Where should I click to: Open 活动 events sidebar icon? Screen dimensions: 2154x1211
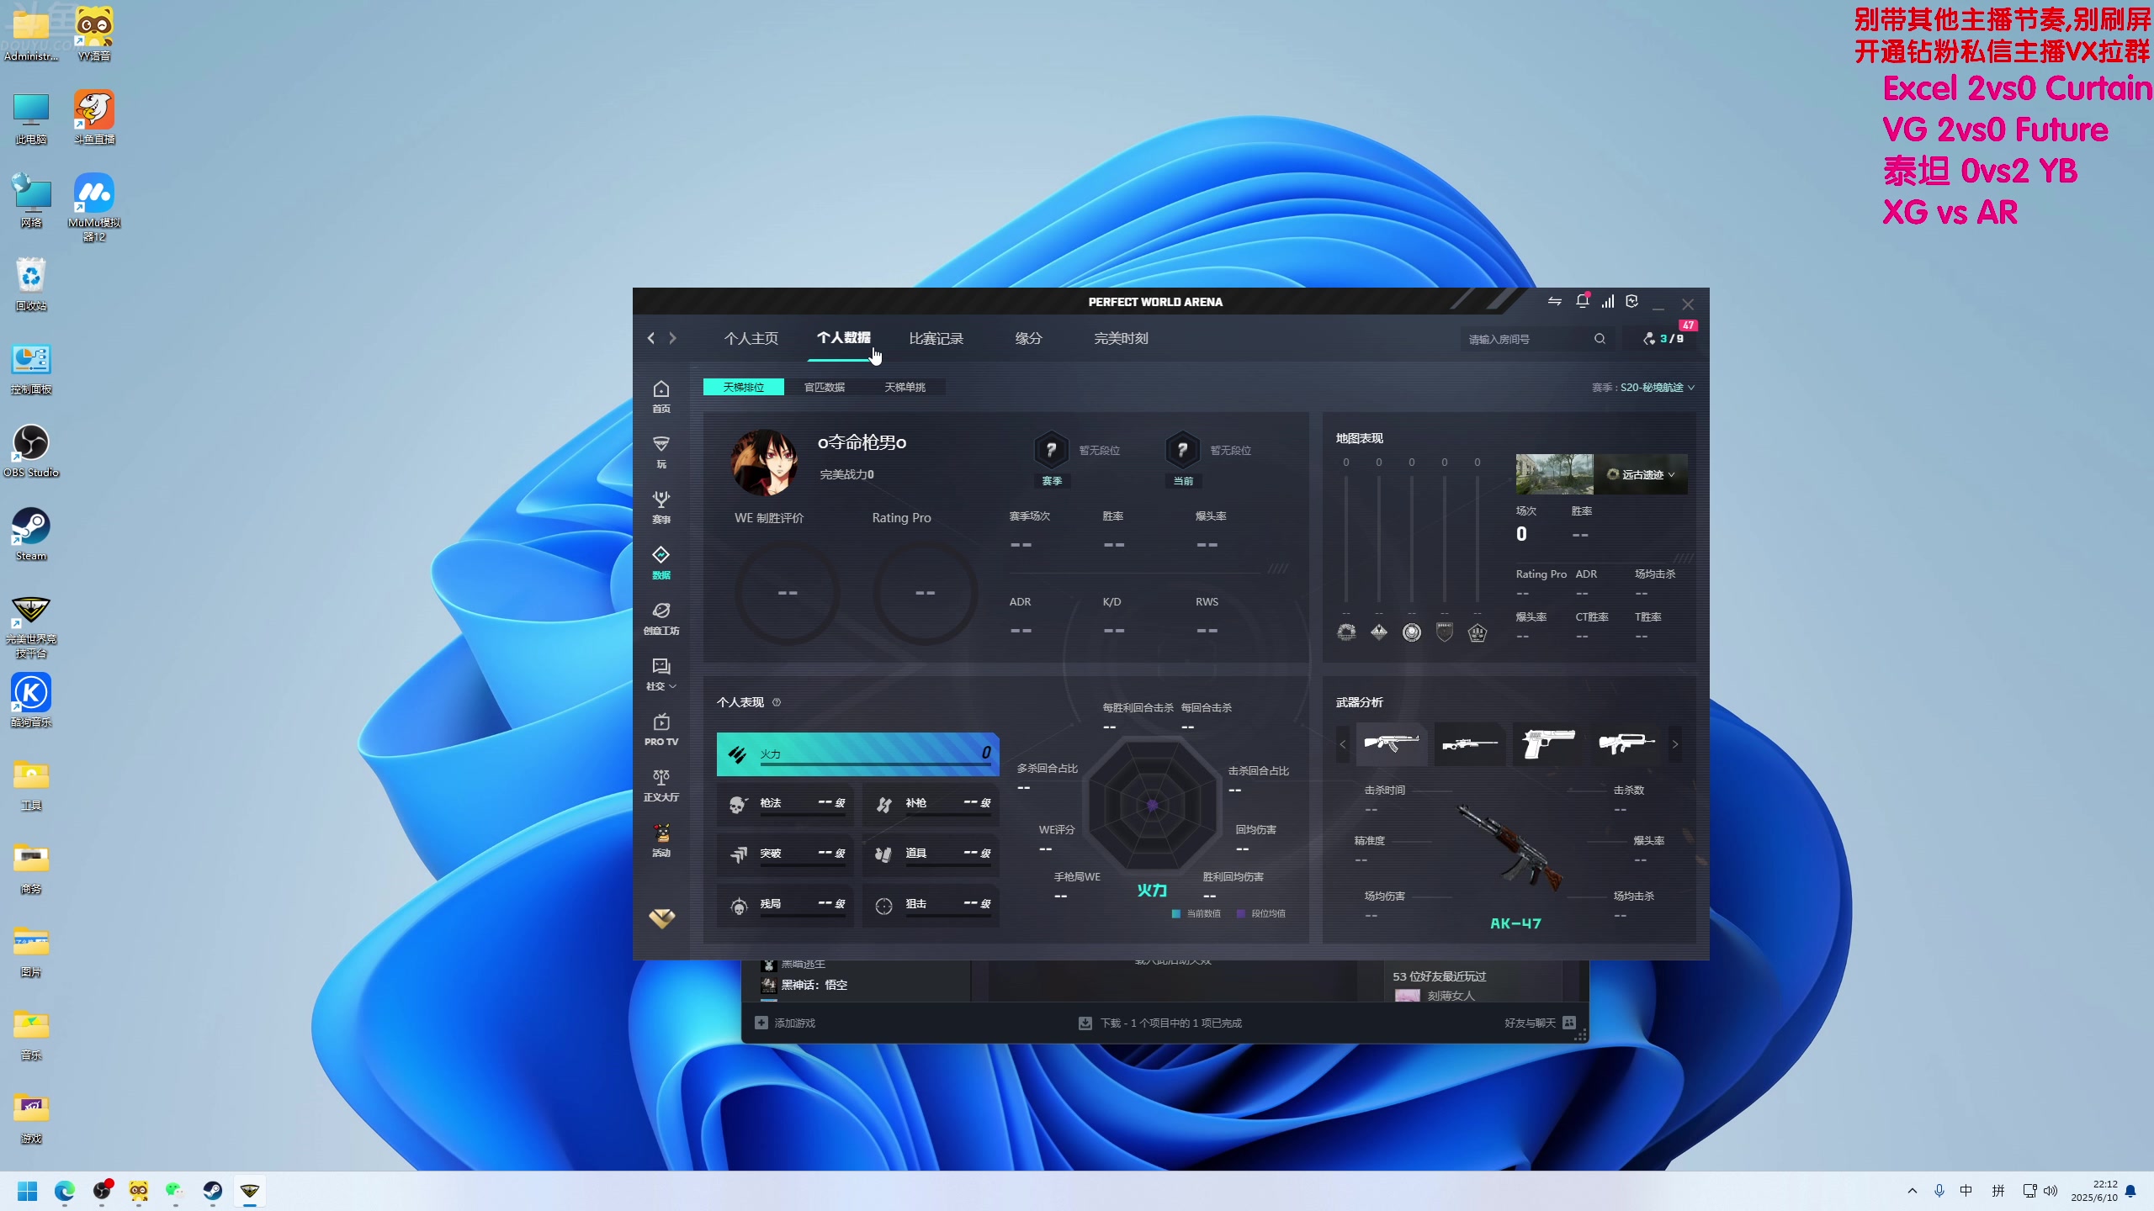click(x=661, y=840)
